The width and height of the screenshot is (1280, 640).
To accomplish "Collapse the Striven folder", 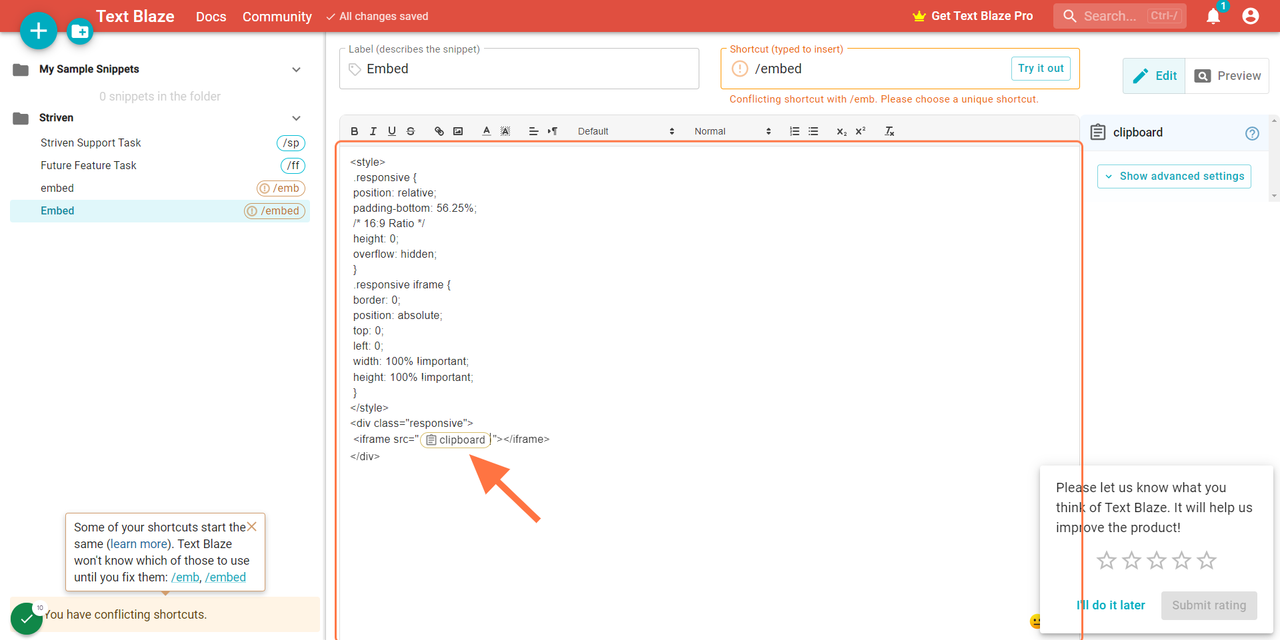I will coord(297,118).
